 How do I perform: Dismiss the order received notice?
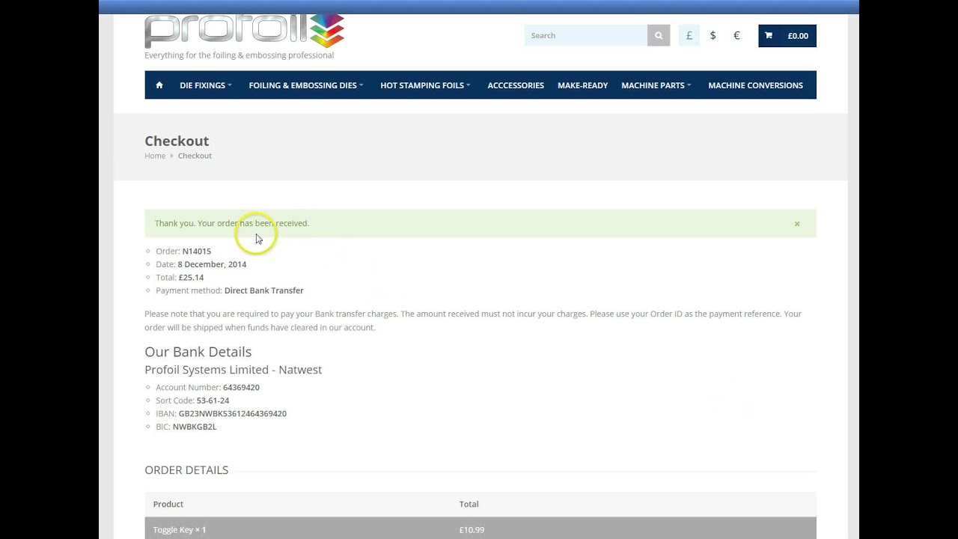(797, 224)
